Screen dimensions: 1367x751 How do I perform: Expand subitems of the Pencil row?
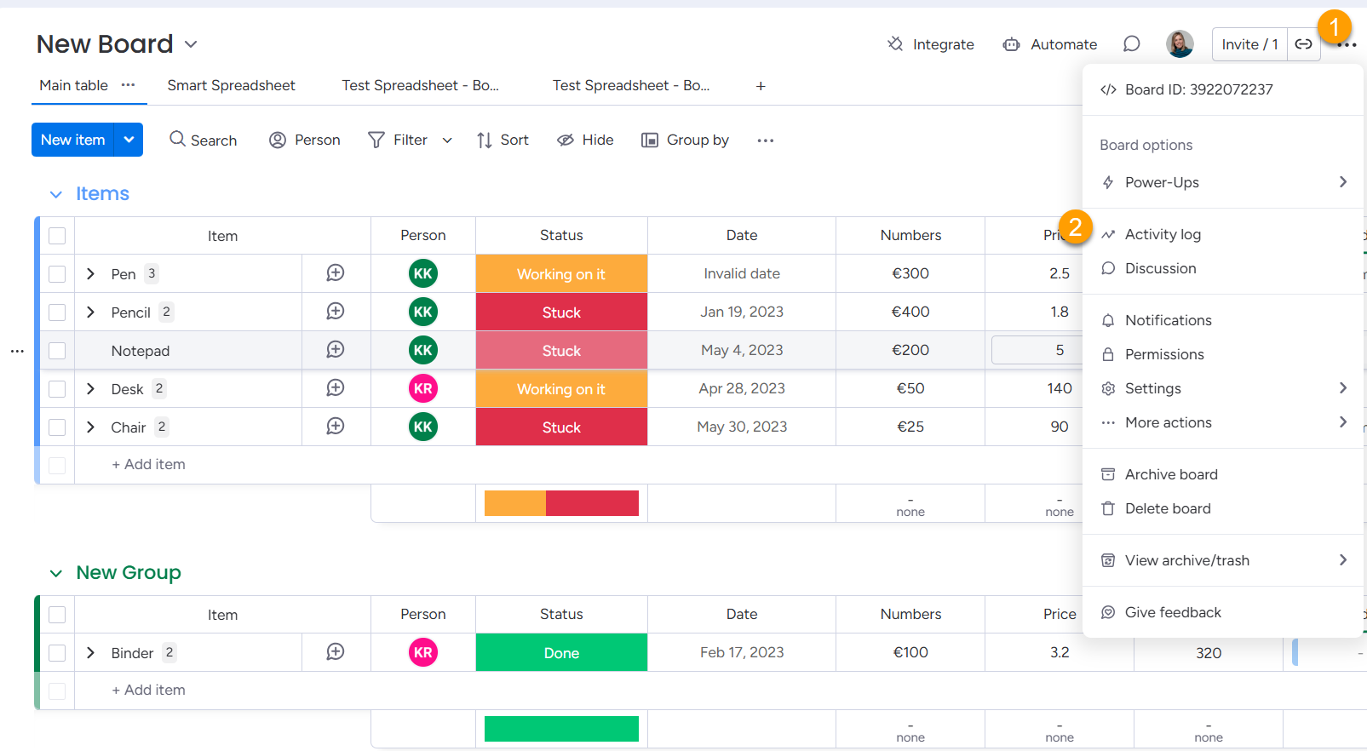tap(90, 312)
